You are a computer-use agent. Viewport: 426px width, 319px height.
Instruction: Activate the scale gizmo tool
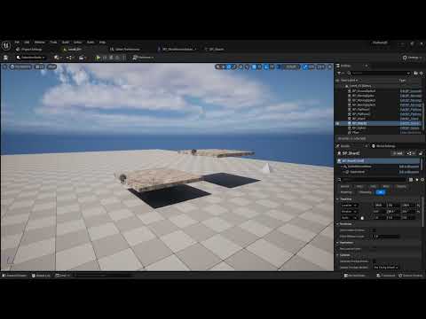(233, 67)
